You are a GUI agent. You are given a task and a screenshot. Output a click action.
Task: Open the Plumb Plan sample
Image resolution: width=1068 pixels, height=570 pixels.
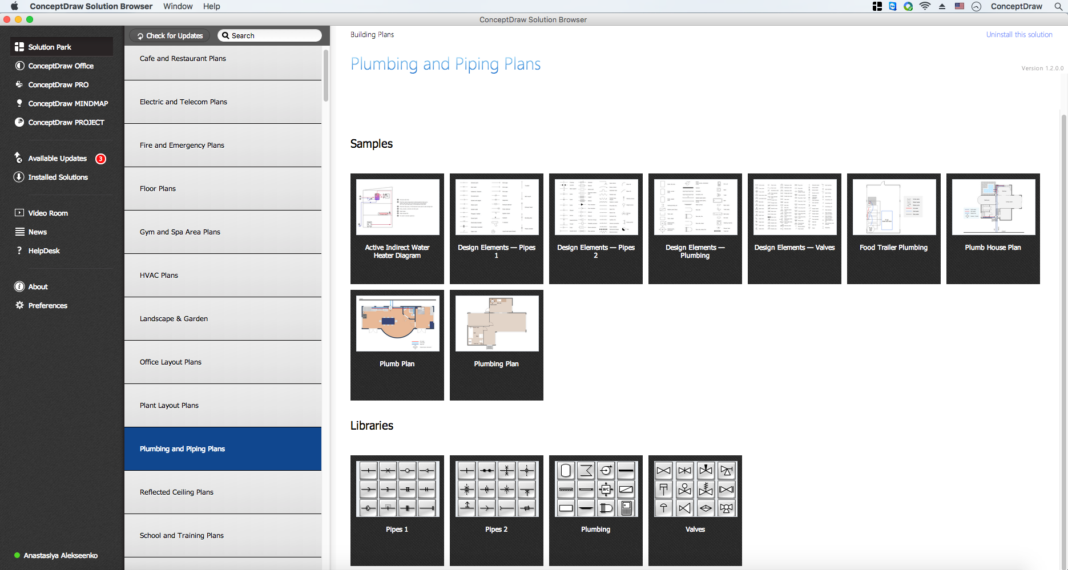[x=397, y=345]
